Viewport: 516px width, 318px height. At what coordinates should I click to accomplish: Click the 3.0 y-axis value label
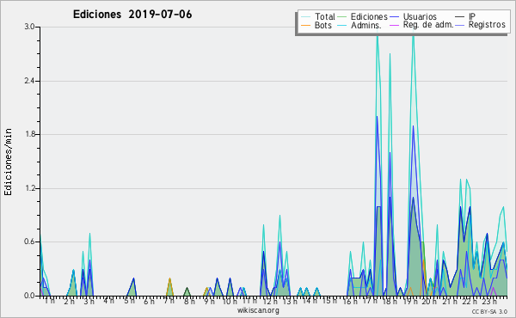29,27
